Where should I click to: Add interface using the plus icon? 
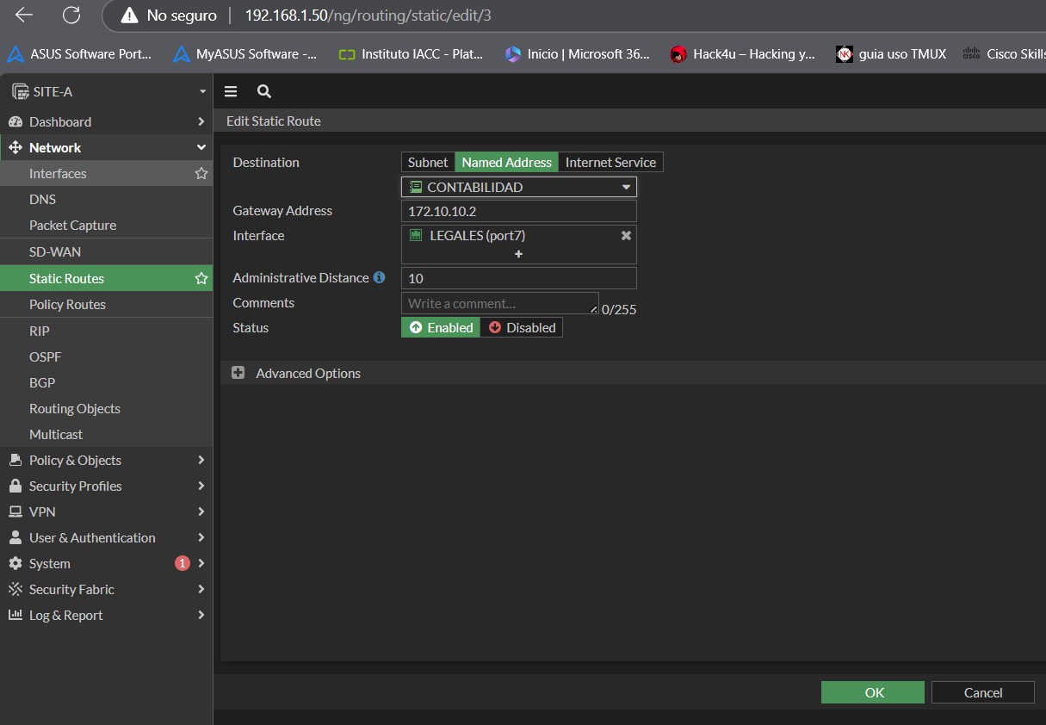[518, 254]
